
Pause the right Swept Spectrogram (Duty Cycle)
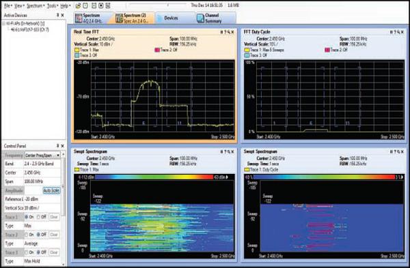(392, 151)
